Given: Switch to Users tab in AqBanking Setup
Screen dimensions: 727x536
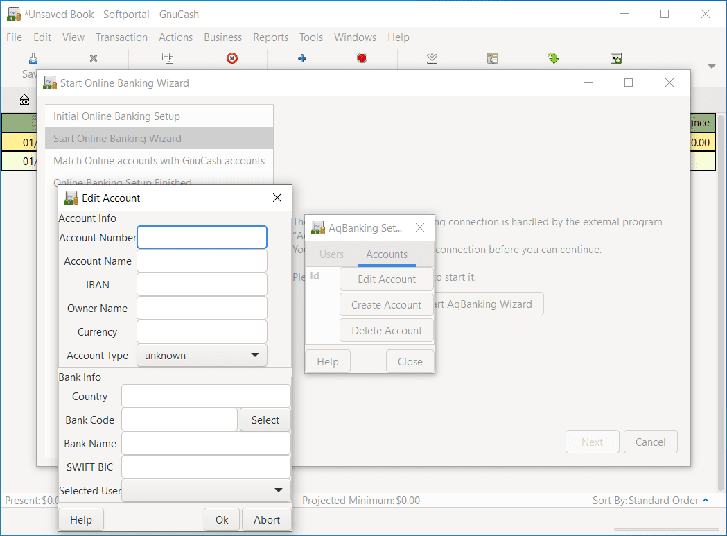Looking at the screenshot, I should click(x=331, y=254).
